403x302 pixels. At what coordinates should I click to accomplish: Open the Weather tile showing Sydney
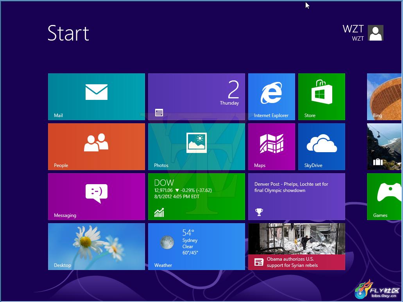pyautogui.click(x=197, y=247)
